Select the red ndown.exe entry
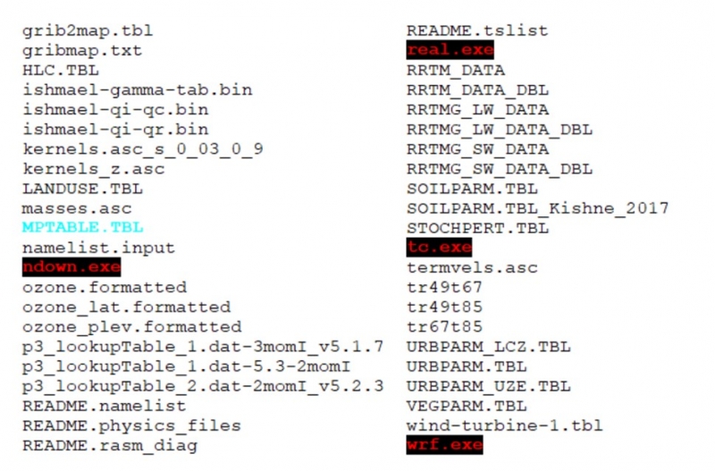The height and width of the screenshot is (471, 715). tap(71, 267)
